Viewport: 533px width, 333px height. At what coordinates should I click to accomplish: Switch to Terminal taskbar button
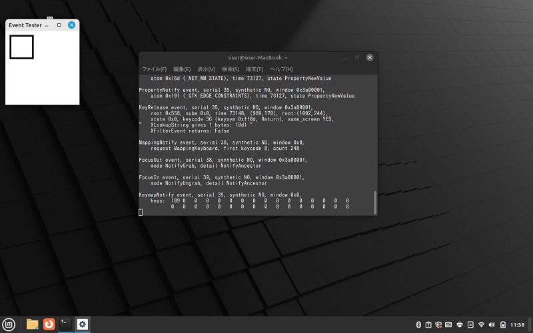65,324
